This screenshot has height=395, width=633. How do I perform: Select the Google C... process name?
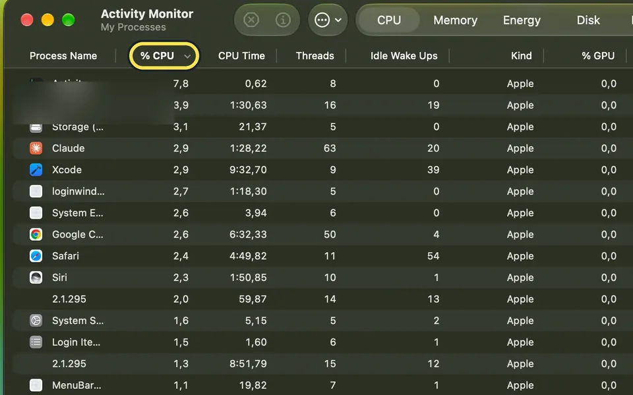coord(78,234)
